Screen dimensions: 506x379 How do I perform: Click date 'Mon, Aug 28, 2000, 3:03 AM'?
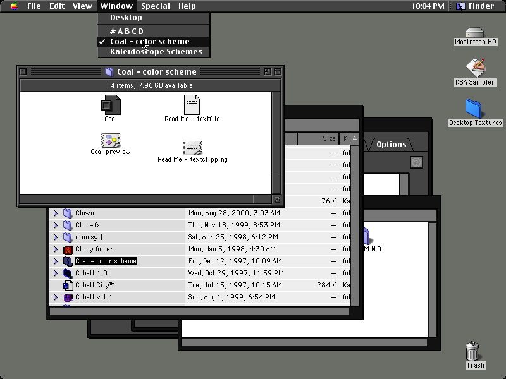pyautogui.click(x=234, y=213)
